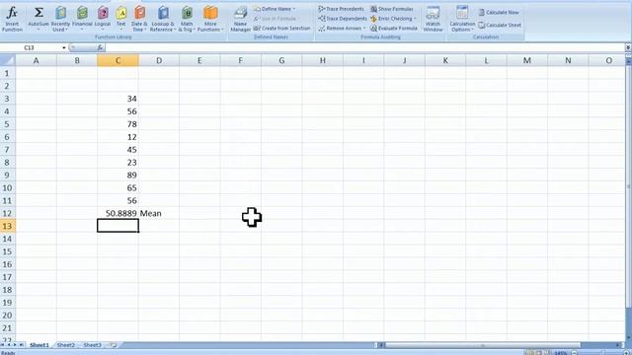Click cell with value 89
632x355 pixels.
coord(118,176)
